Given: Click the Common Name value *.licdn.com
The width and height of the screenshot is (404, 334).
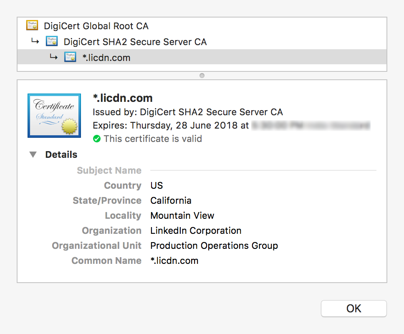Looking at the screenshot, I should coord(174,261).
